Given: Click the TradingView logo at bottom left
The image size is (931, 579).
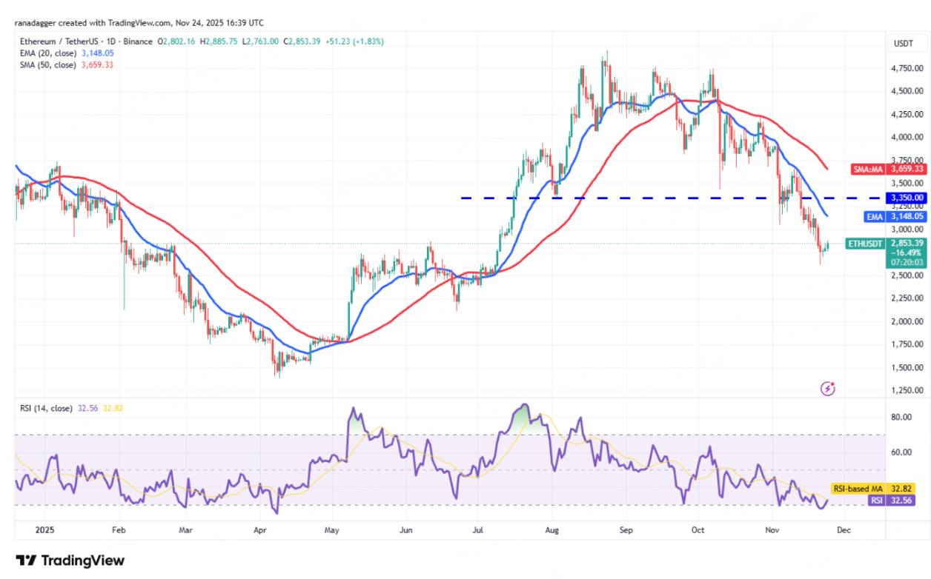Looking at the screenshot, I should (x=70, y=560).
